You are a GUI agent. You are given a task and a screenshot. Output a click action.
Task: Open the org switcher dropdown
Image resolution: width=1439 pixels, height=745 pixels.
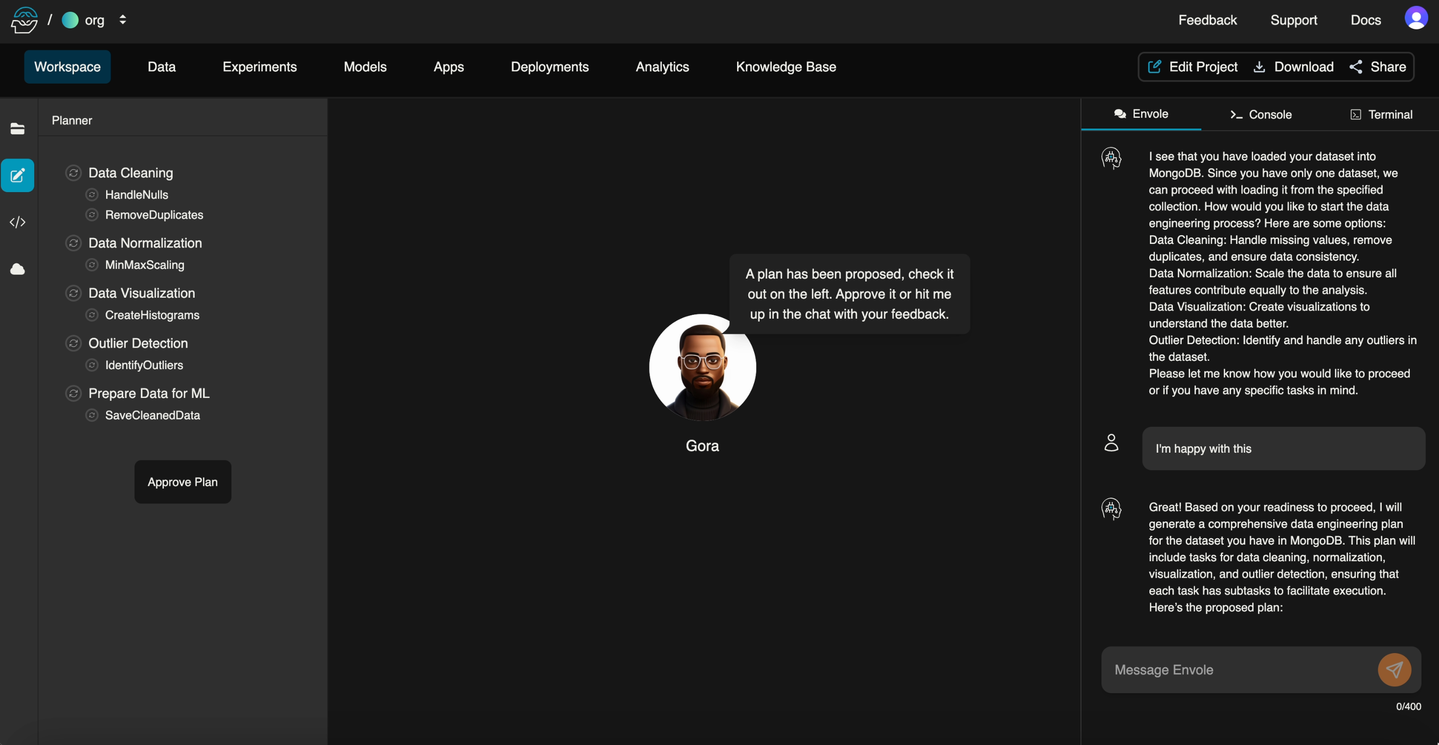click(x=123, y=20)
